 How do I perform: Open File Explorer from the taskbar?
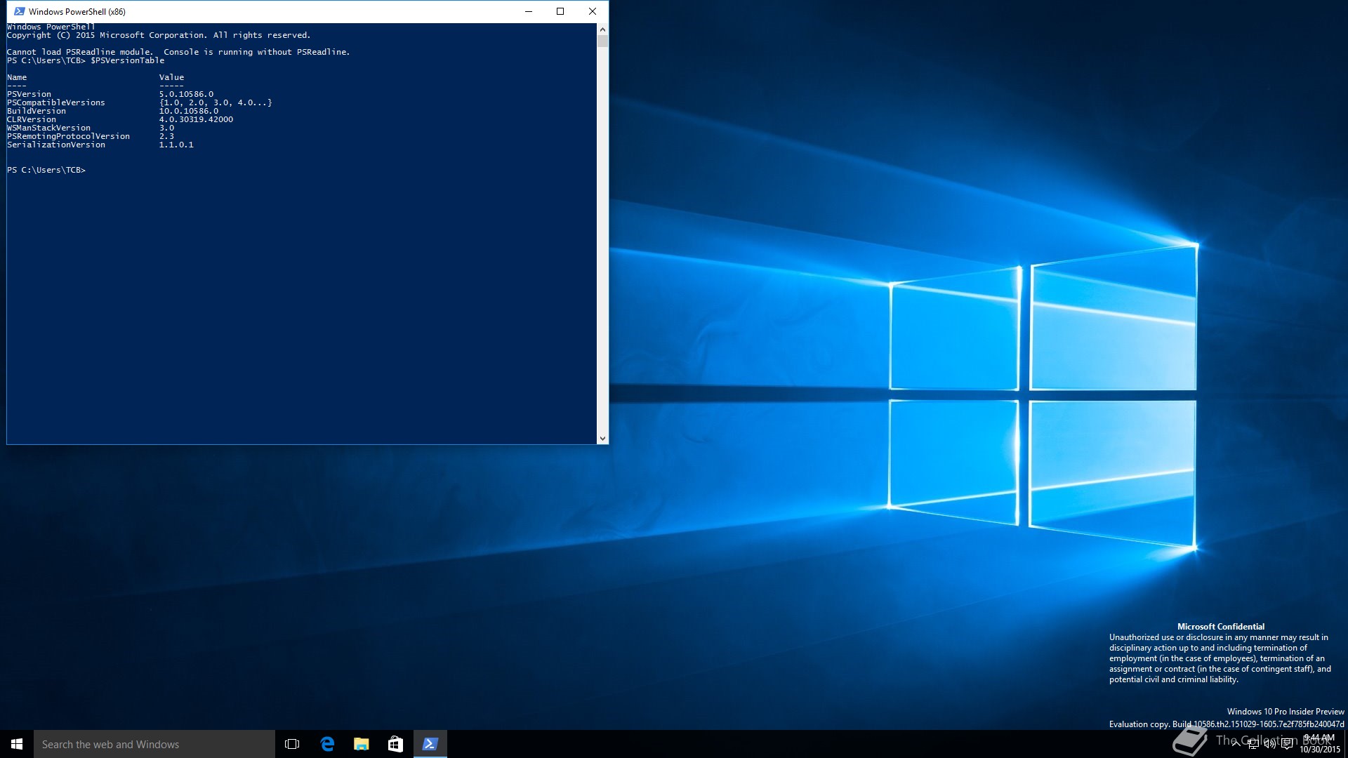[362, 744]
